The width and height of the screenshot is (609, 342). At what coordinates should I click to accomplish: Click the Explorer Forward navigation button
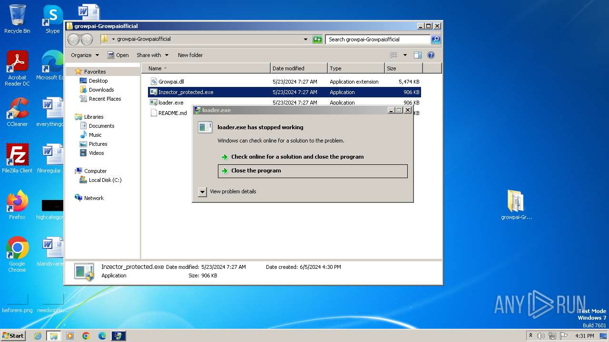coord(87,39)
